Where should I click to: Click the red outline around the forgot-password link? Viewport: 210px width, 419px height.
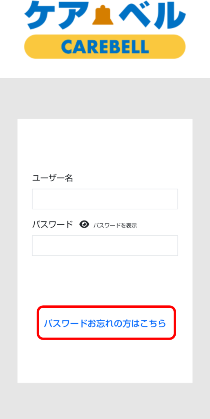click(106, 306)
